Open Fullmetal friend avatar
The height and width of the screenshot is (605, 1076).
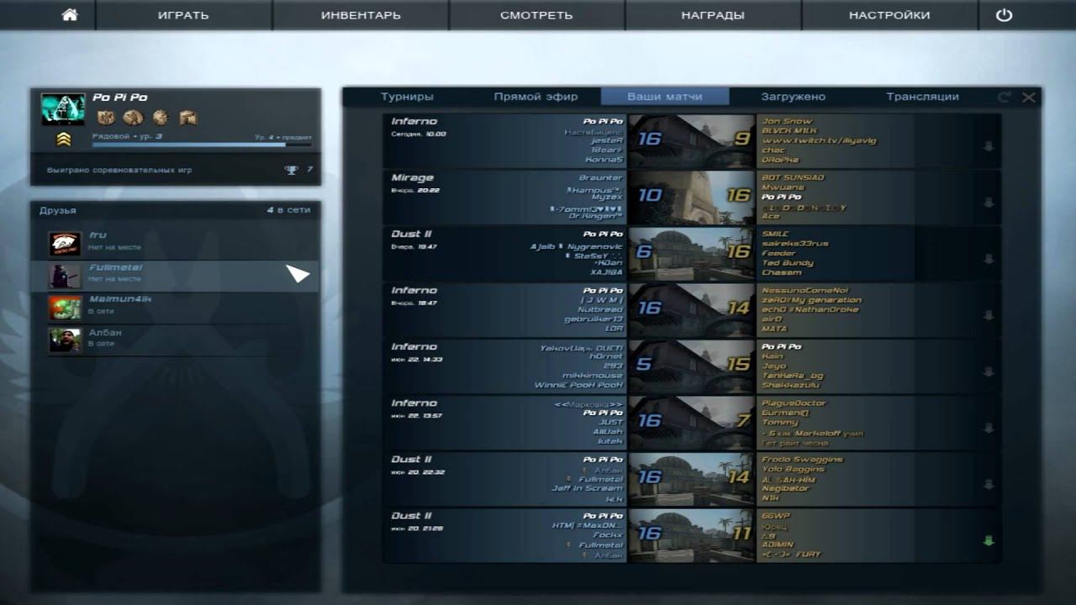pos(65,276)
